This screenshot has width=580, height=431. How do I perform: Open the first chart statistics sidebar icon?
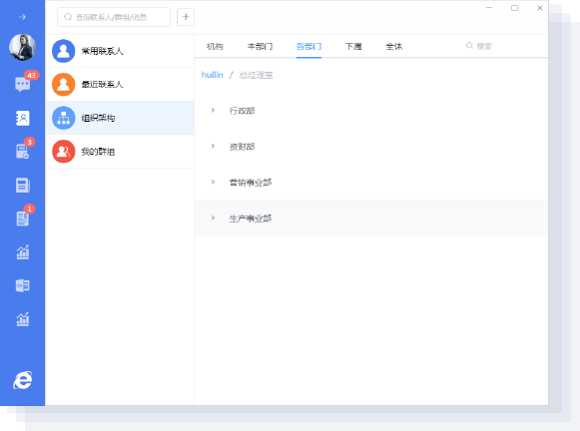[x=23, y=252]
